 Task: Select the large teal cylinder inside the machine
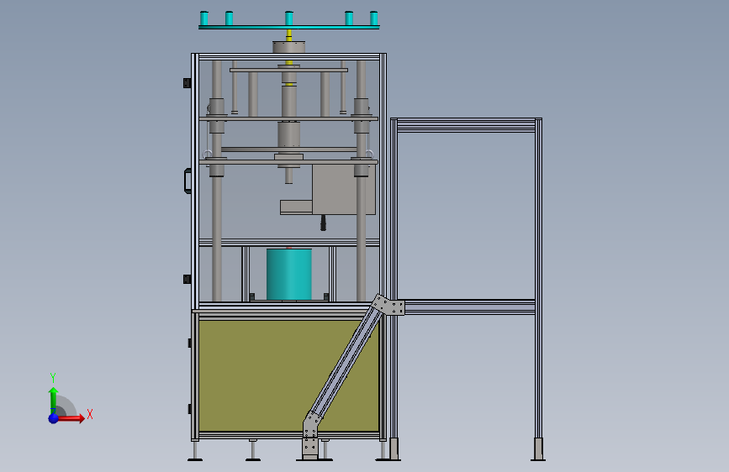pos(288,275)
